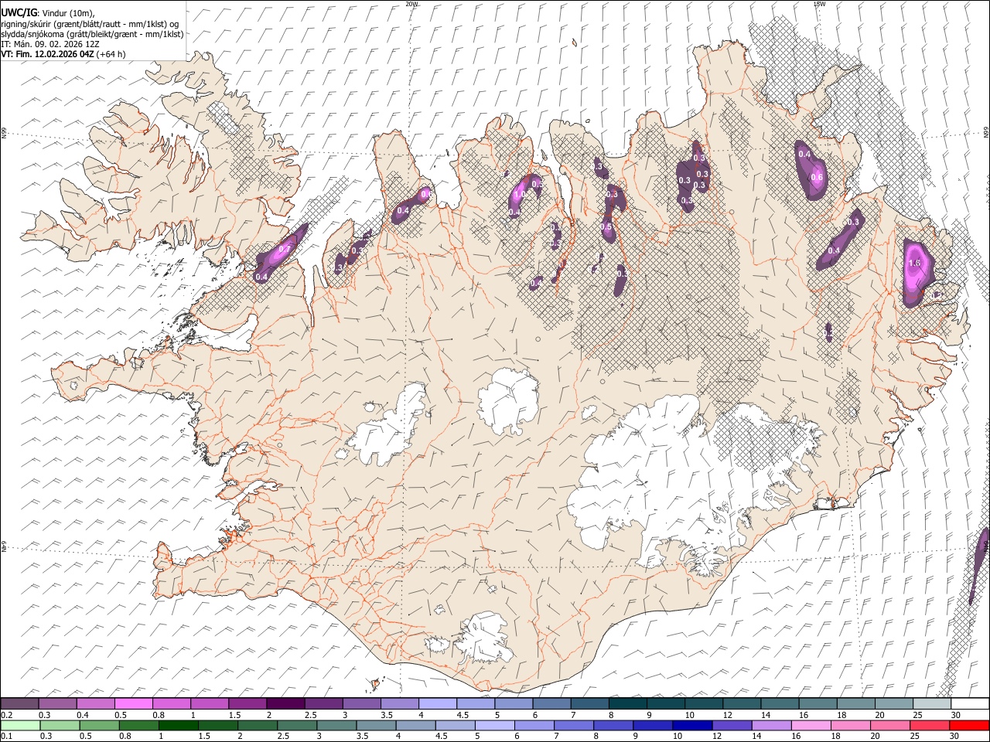990x742 pixels.
Task: Click the 'IT: Mán. 09. 02. 2026 12Z' line
Action: pos(50,44)
